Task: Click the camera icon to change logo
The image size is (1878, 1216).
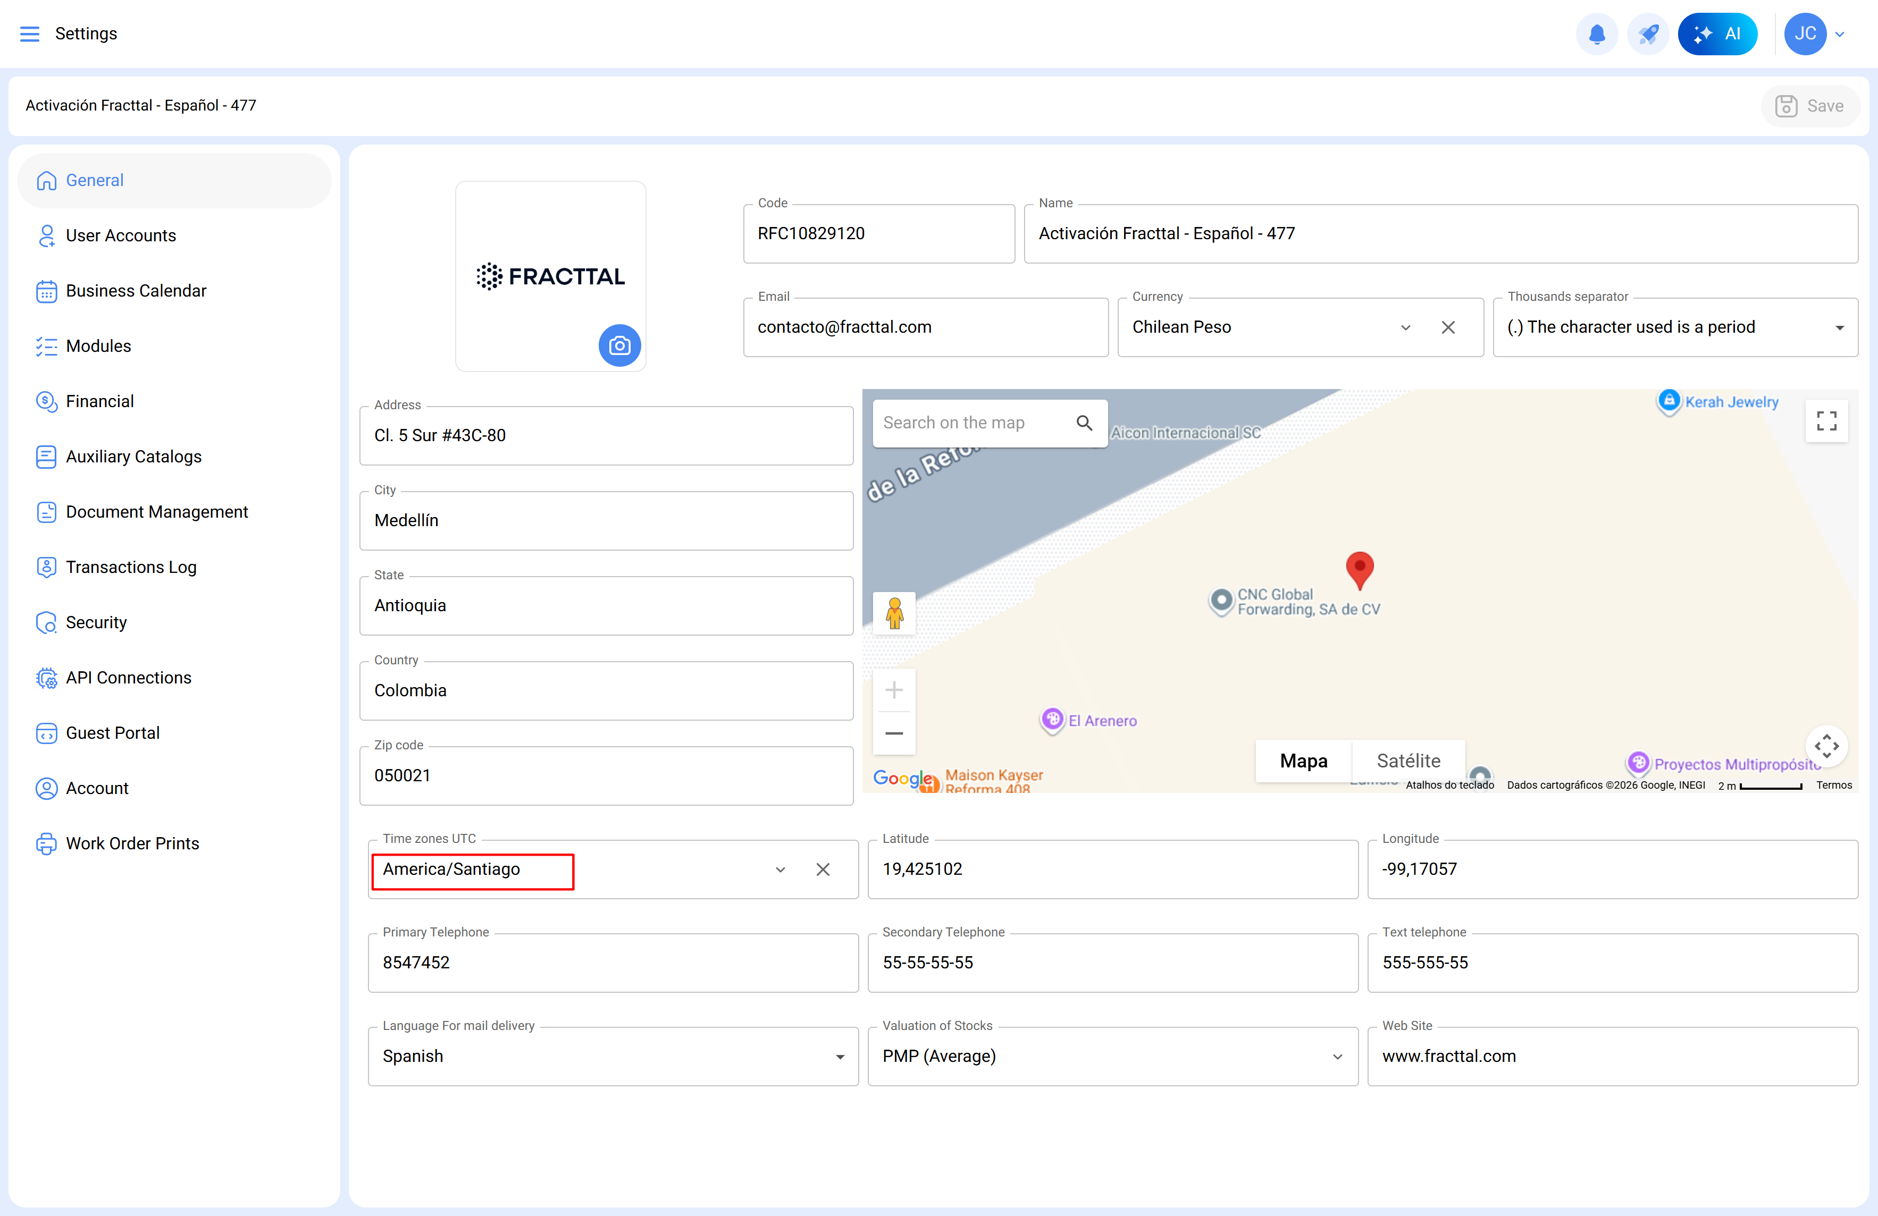Action: (619, 345)
